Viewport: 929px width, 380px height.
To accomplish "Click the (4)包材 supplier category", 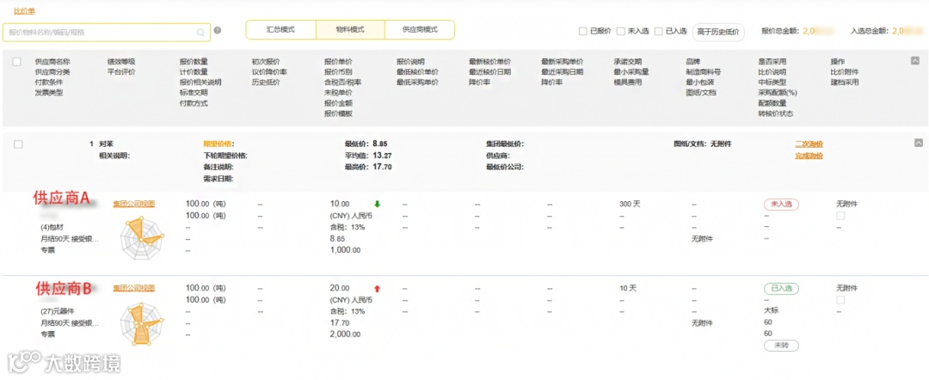I will click(52, 228).
